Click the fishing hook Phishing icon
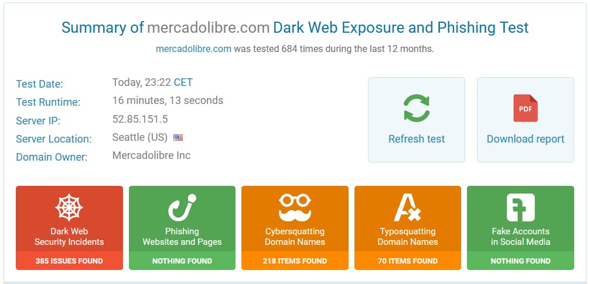The width and height of the screenshot is (590, 284). point(182,207)
